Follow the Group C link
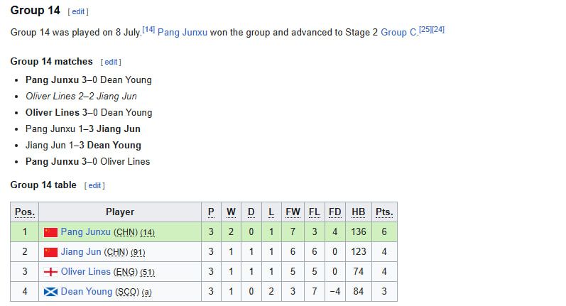 tap(399, 33)
